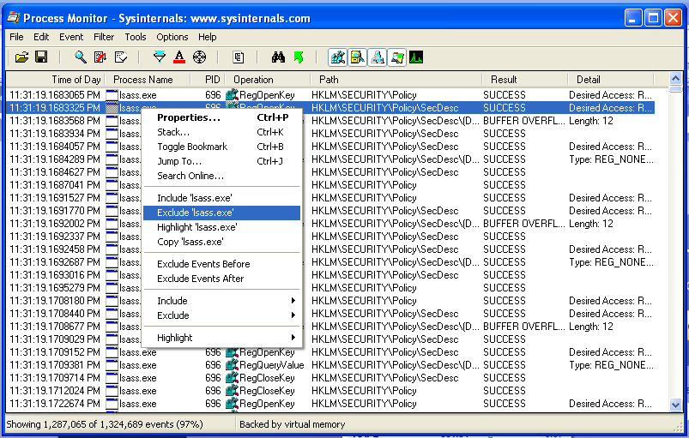Click the Open file toolbar icon
This screenshot has width=689, height=438.
[21, 57]
